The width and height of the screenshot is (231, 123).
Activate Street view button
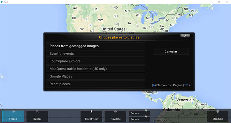[x=91, y=116]
